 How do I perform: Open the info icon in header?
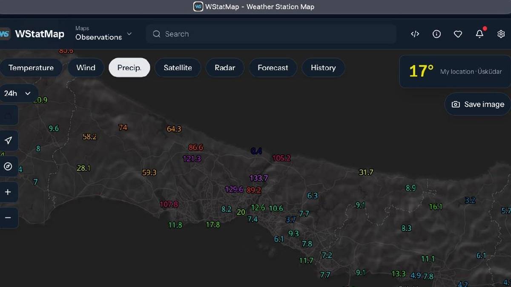pyautogui.click(x=436, y=34)
